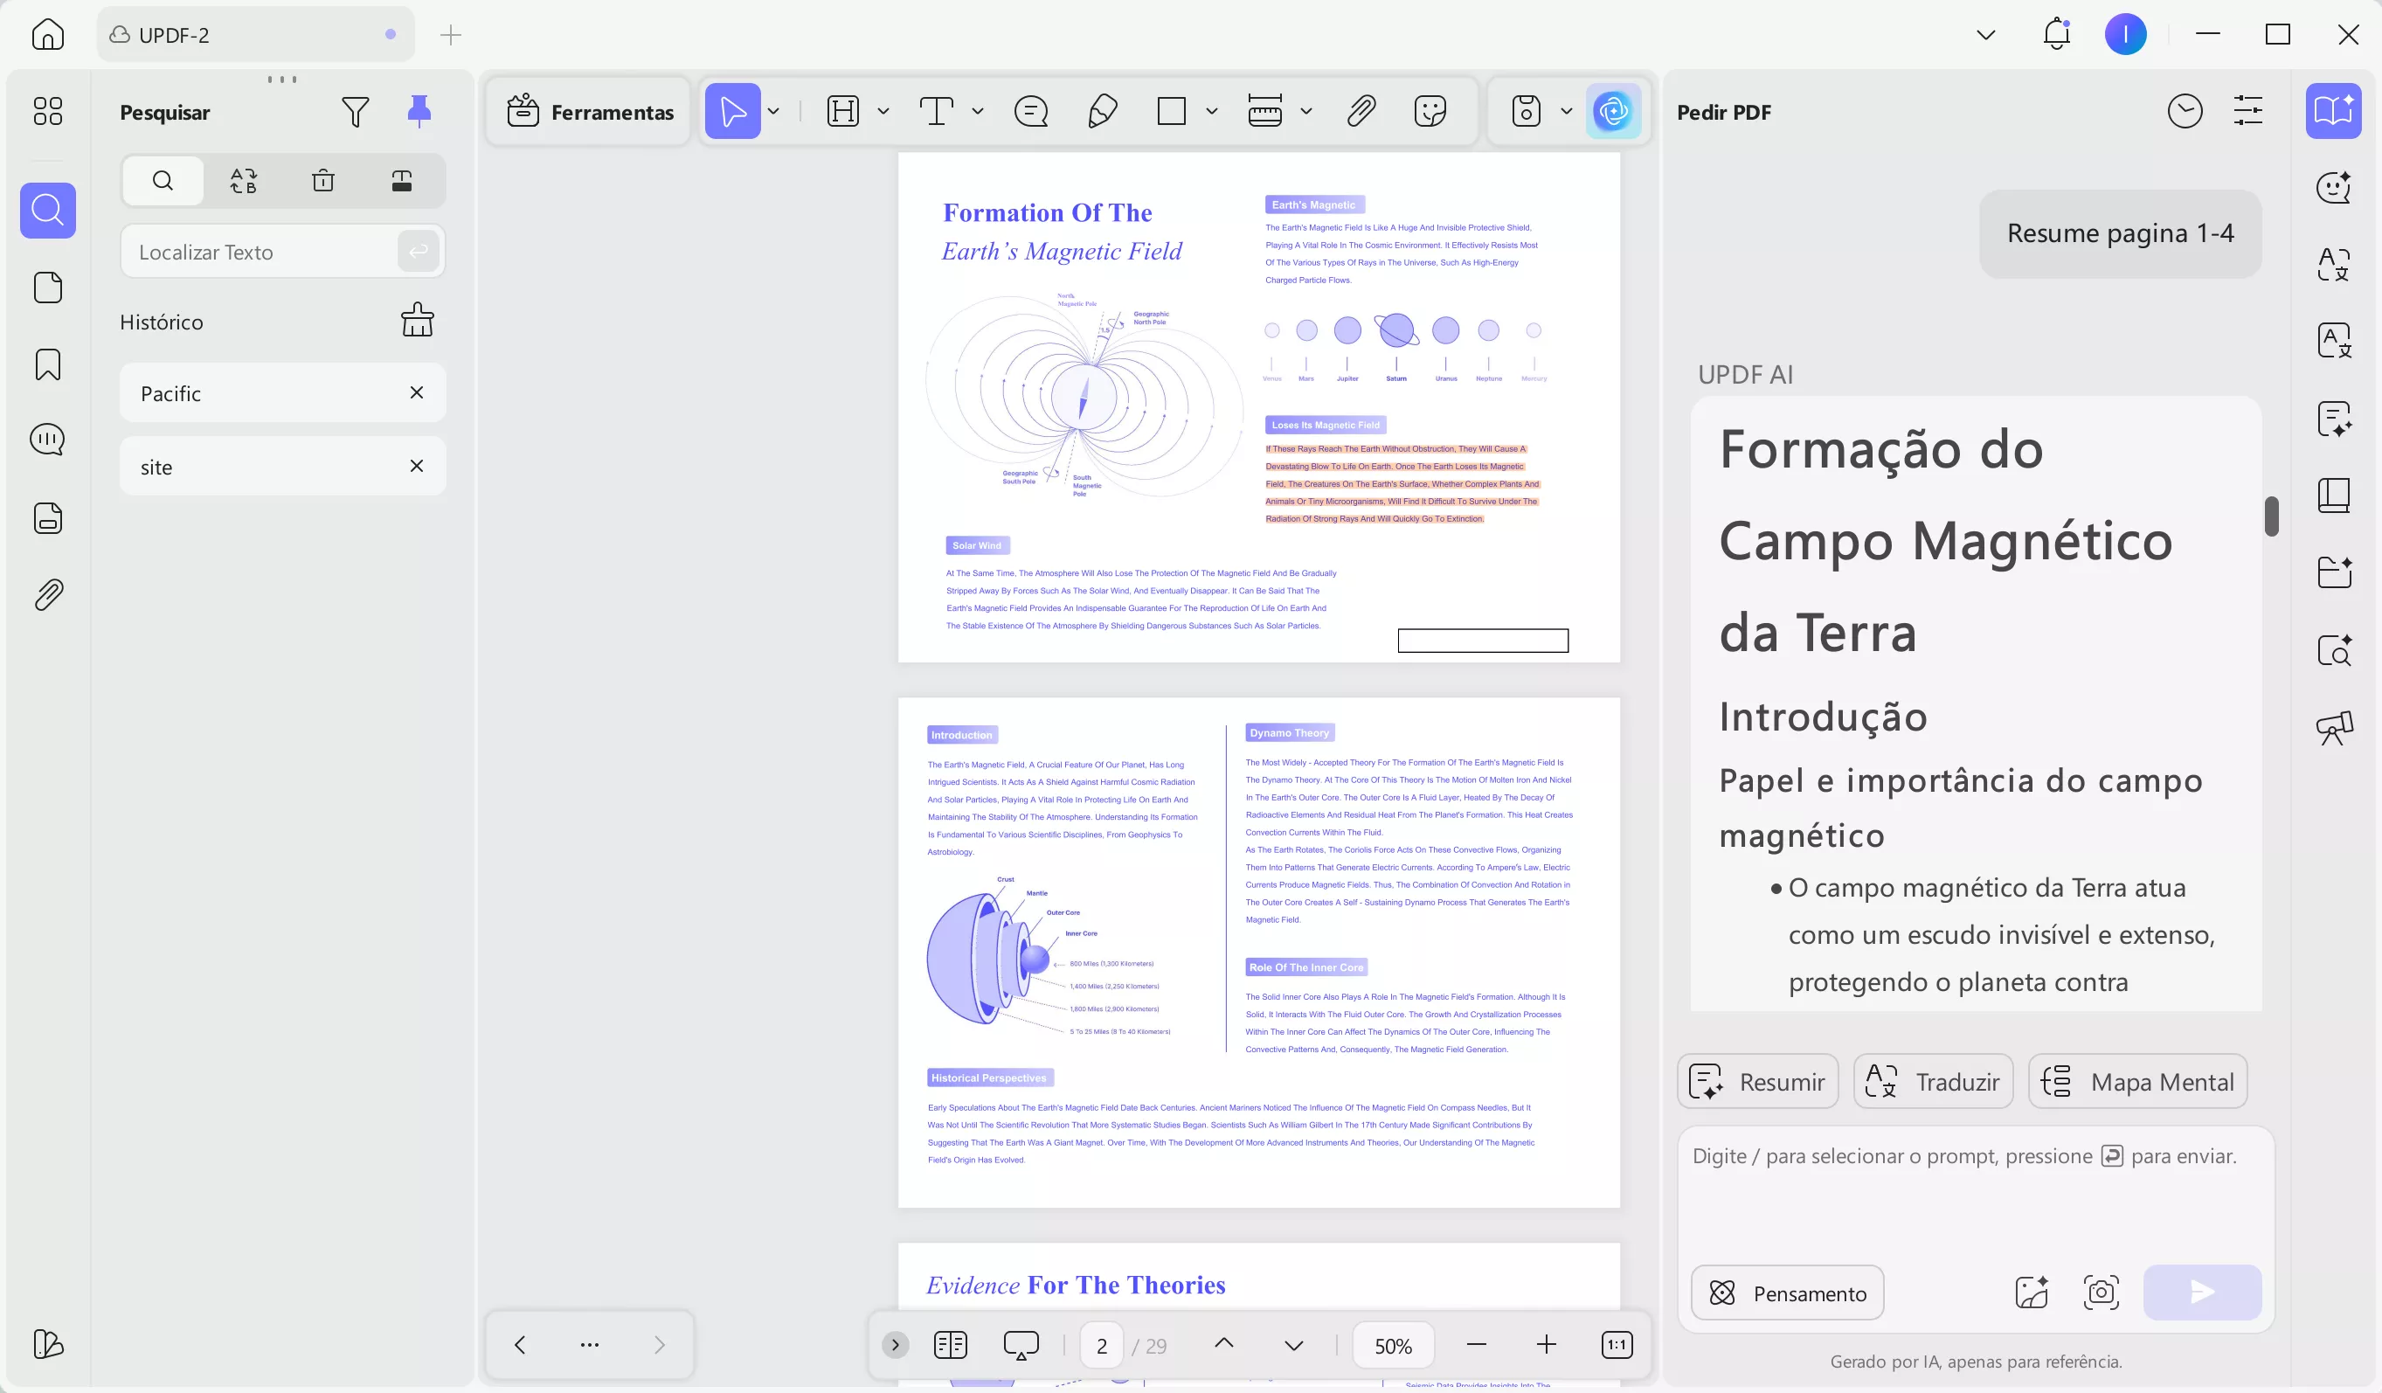
Task: Toggle the pin filter in Pesquisar panel
Action: click(419, 111)
